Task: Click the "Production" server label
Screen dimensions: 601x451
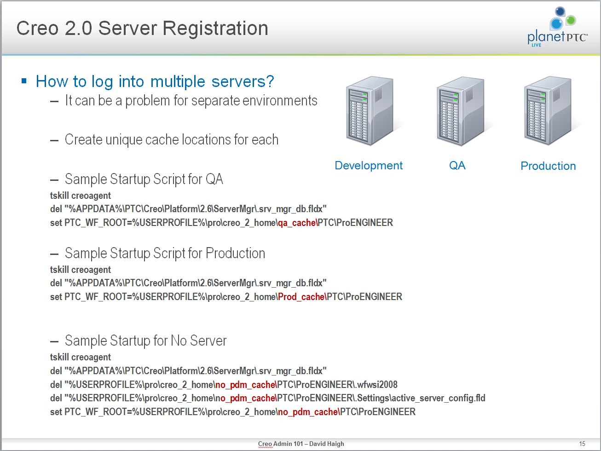Action: point(548,166)
